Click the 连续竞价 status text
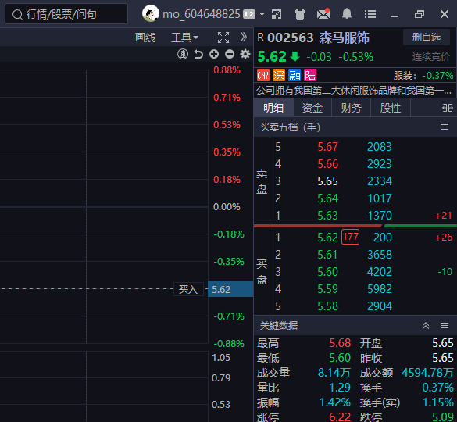 tap(430, 57)
